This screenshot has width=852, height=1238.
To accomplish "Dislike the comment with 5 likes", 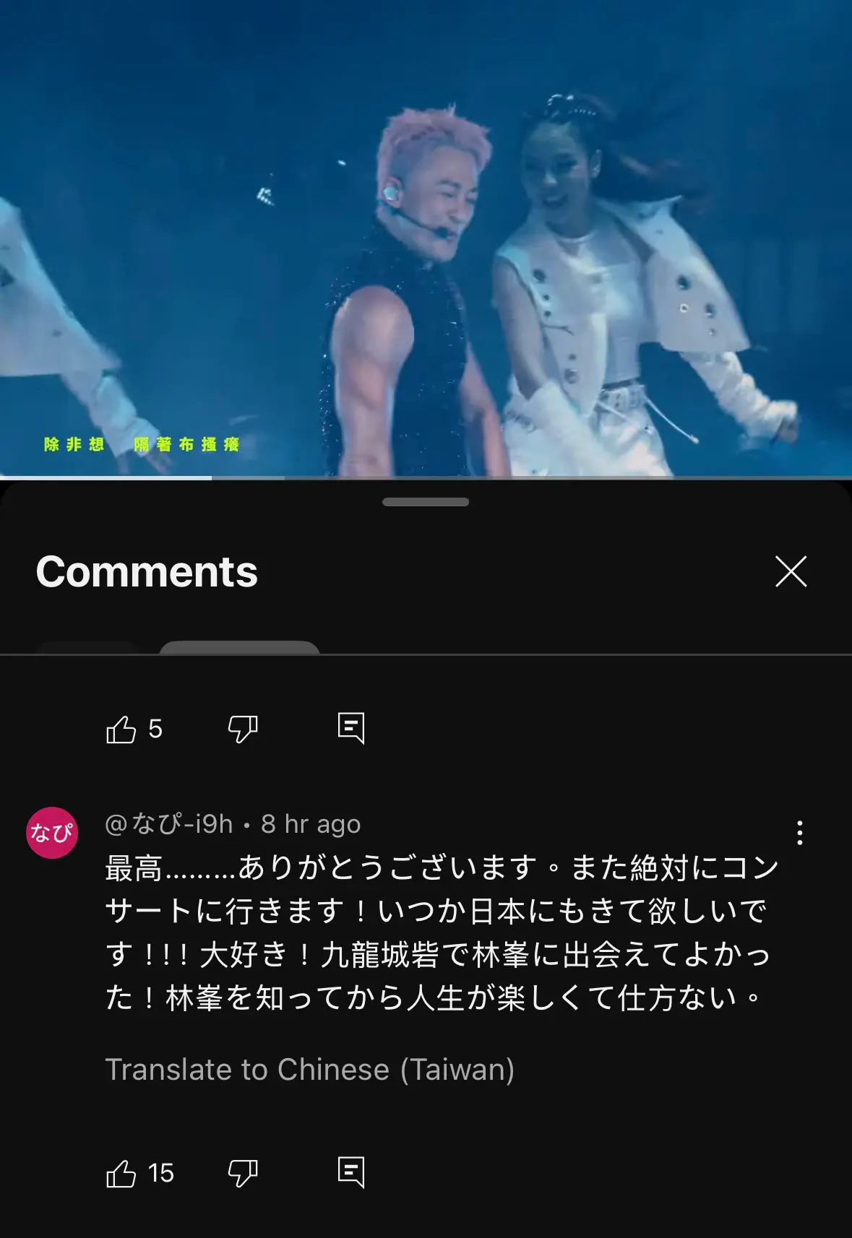I will [243, 729].
